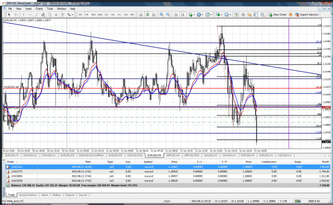The height and width of the screenshot is (205, 333).
Task: Open the arrows tool dropdown
Action: (72, 15)
